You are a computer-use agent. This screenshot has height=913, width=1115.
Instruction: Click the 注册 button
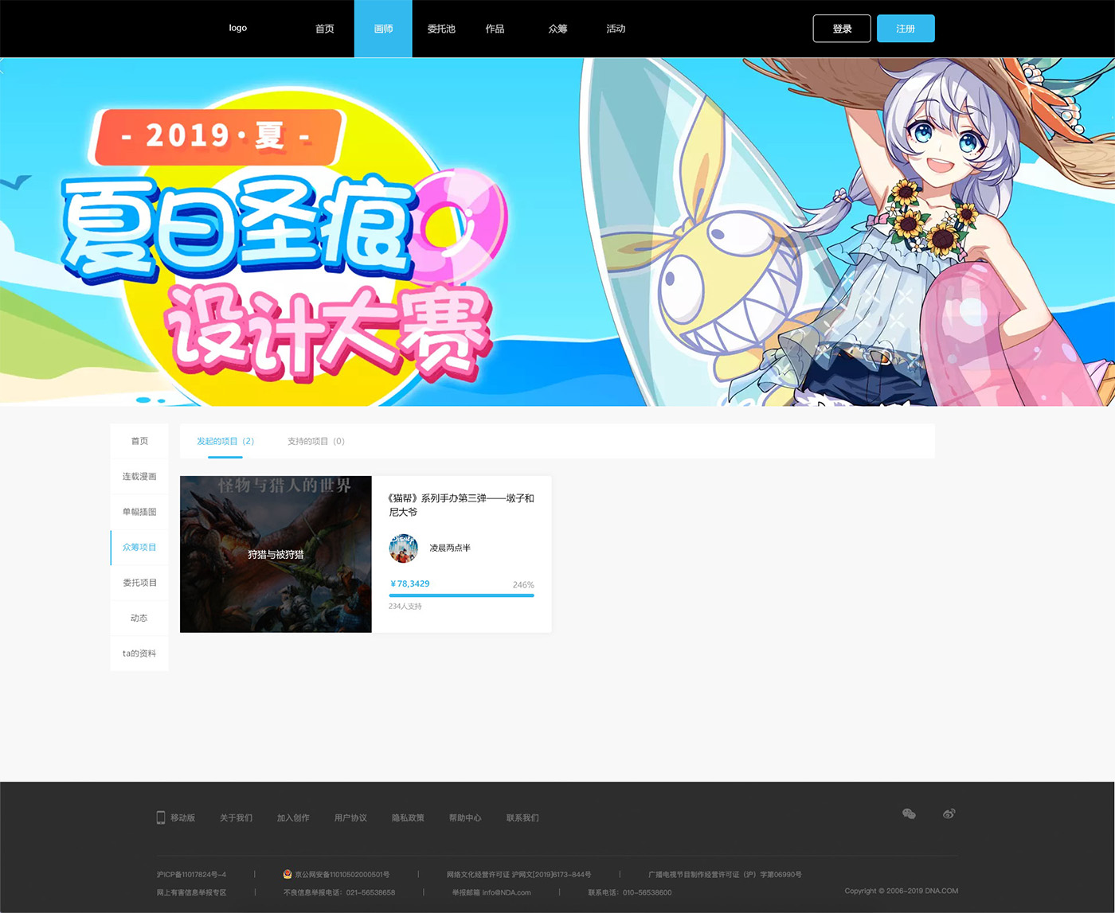pos(906,29)
